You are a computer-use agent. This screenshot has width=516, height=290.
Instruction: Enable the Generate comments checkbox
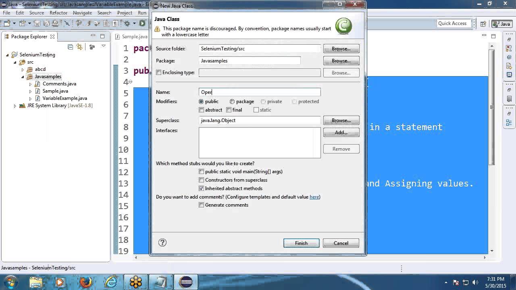point(202,205)
